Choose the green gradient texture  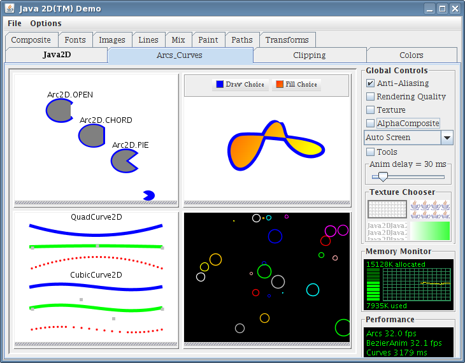point(430,231)
